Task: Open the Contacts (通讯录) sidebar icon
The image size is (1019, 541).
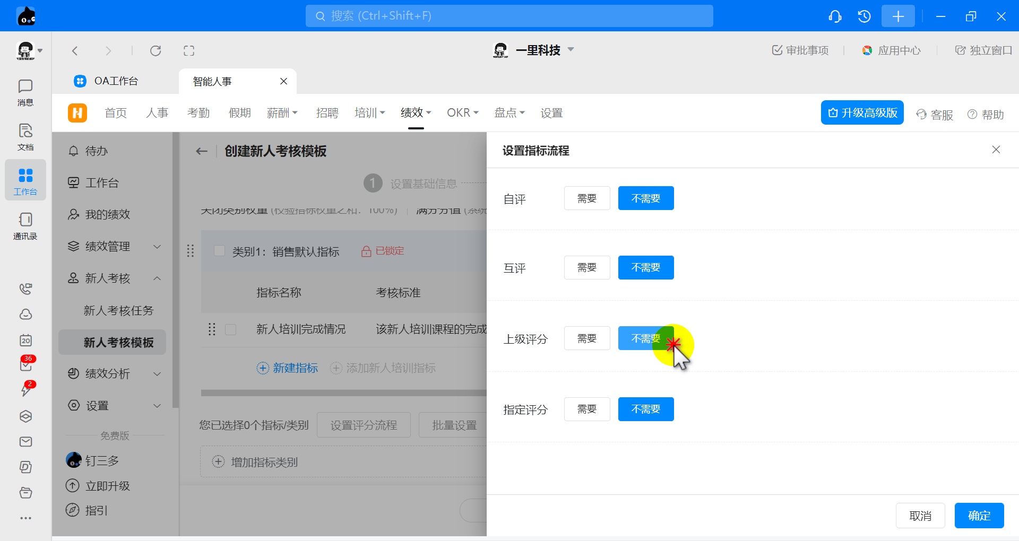Action: click(25, 226)
